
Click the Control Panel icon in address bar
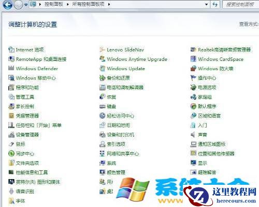tap(33, 4)
